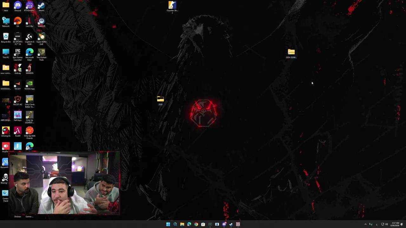The height and width of the screenshot is (228, 406).
Task: Open Only Up LIZARDS shortcut
Action: pyautogui.click(x=29, y=117)
